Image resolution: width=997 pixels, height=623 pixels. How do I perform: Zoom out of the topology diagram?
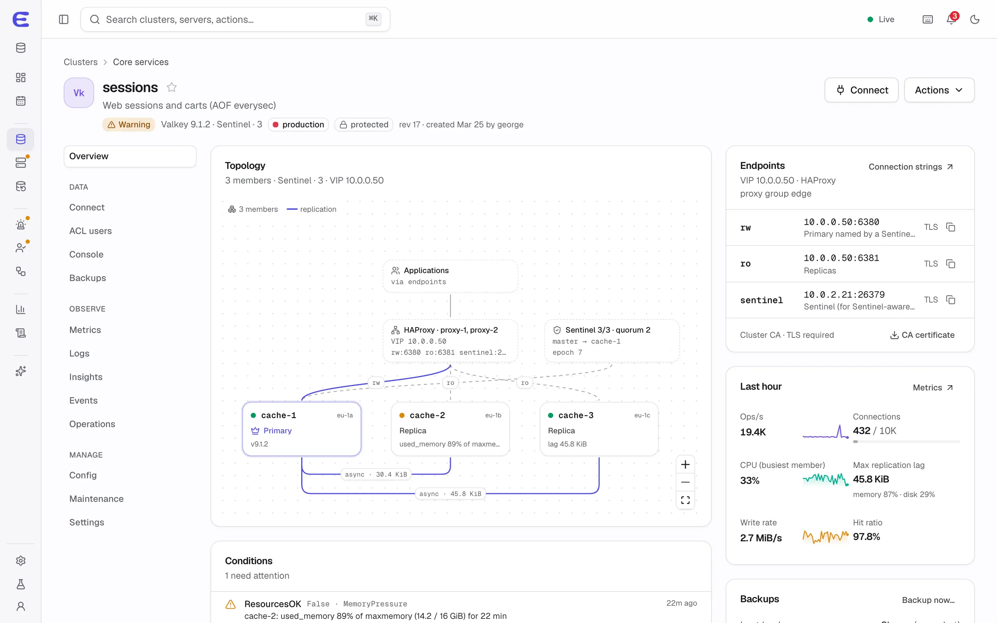[685, 482]
